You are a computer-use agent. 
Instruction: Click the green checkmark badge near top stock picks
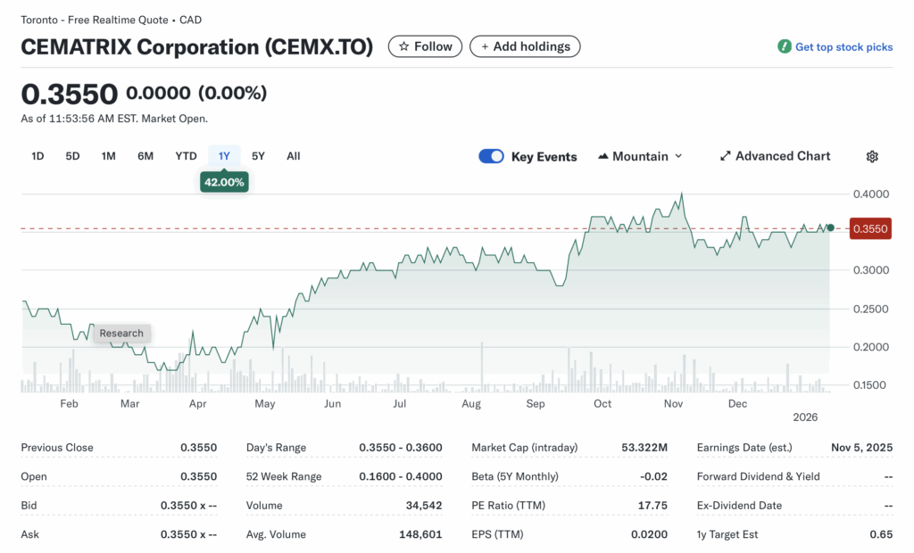point(784,46)
